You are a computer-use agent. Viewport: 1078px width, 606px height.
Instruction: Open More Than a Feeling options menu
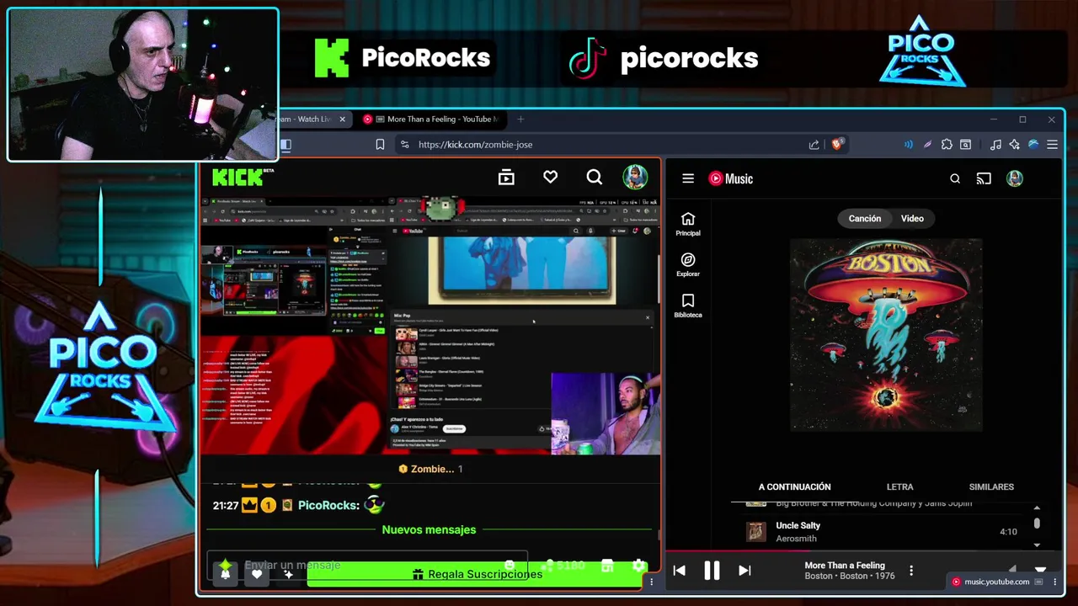coord(910,571)
